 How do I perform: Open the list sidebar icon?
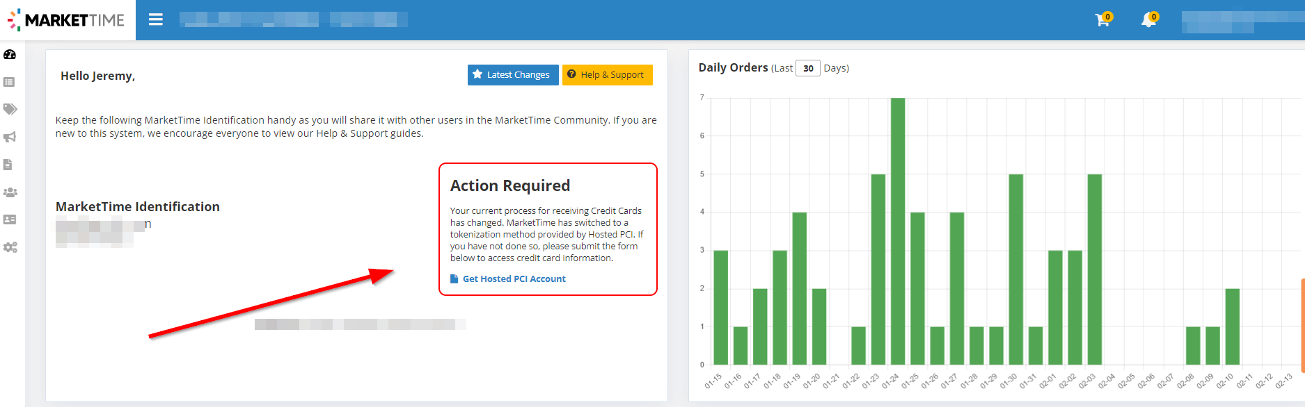click(x=9, y=82)
